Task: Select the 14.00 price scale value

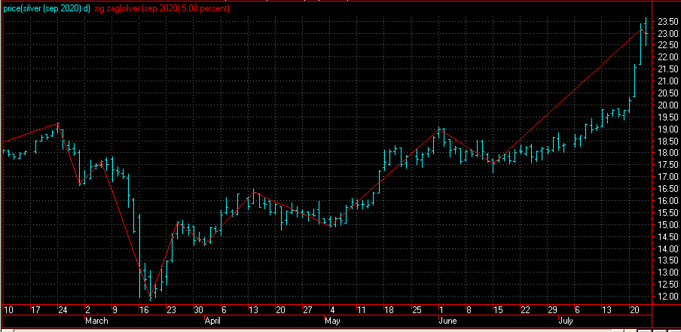Action: coord(667,249)
